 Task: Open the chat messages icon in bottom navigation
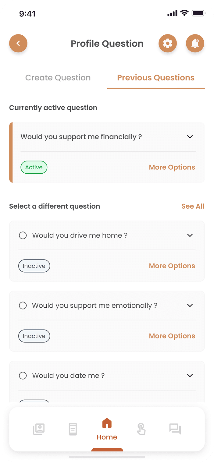pyautogui.click(x=175, y=429)
